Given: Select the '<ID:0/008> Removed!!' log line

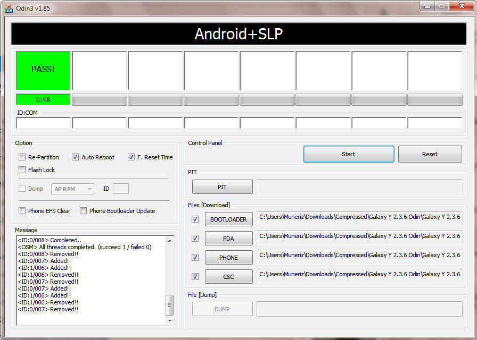Looking at the screenshot, I should click(48, 254).
